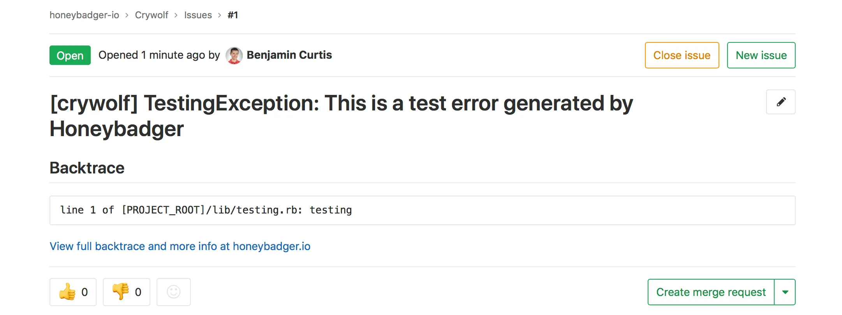Screen dimensions: 842x315
Task: Click the thumbs down reaction
Action: click(120, 292)
